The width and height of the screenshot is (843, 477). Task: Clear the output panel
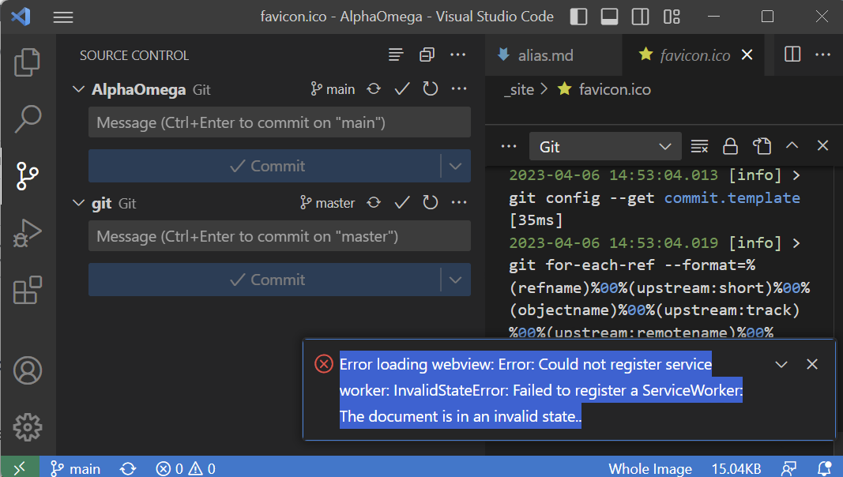(x=699, y=146)
